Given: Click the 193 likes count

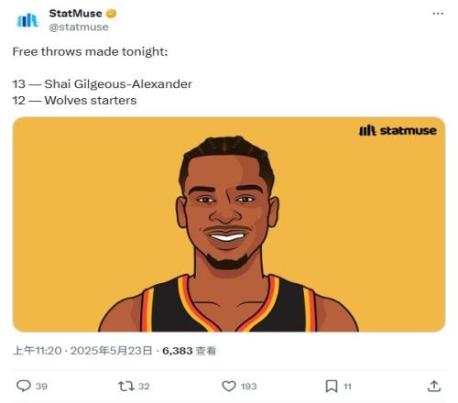Looking at the screenshot, I should coord(248,387).
